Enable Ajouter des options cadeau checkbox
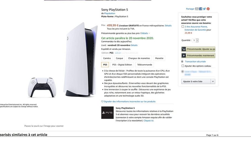This screenshot has width=251, height=141. (183, 66)
